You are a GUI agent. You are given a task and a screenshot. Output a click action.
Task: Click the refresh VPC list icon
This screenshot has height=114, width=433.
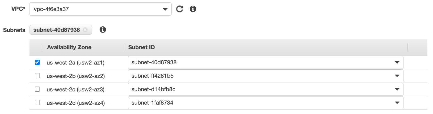point(179,9)
